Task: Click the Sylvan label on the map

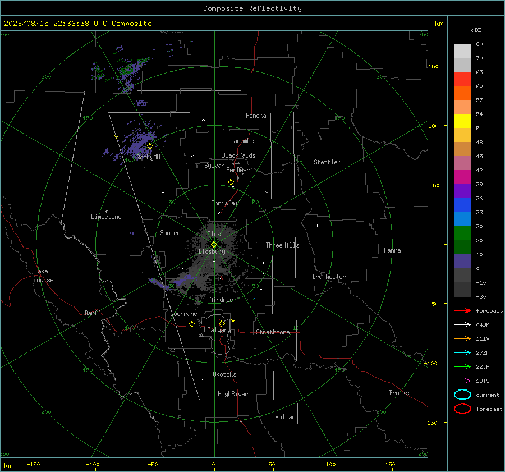Action: [x=214, y=166]
